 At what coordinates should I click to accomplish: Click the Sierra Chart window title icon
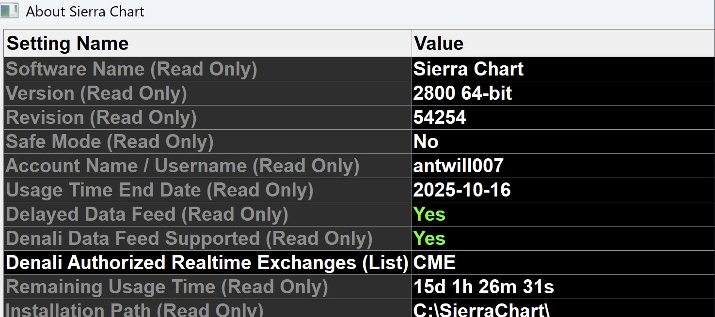click(9, 11)
